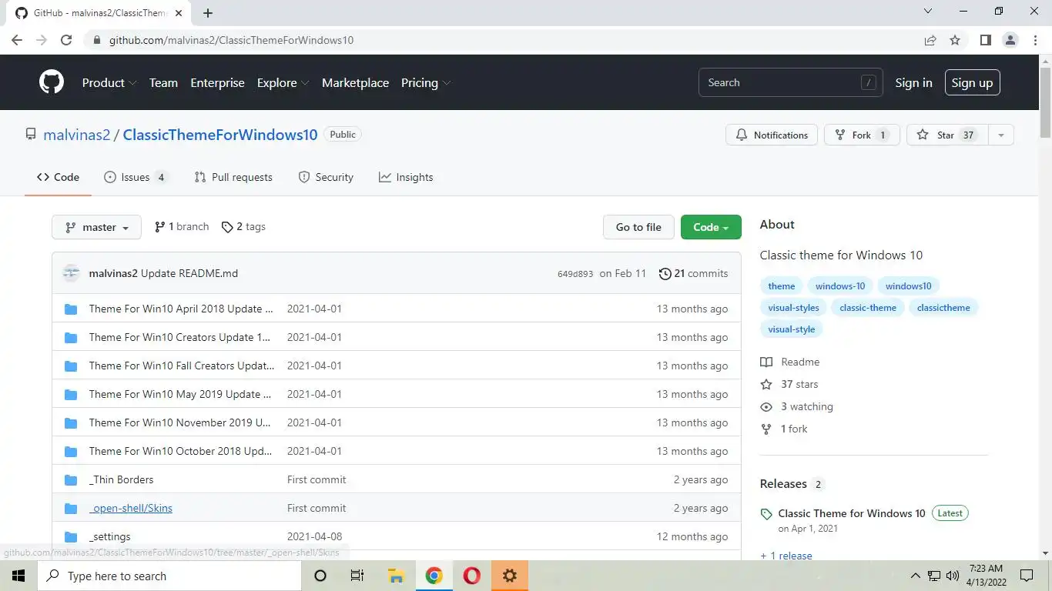
Task: Open the Chrome profile avatar icon
Action: tap(1010, 40)
